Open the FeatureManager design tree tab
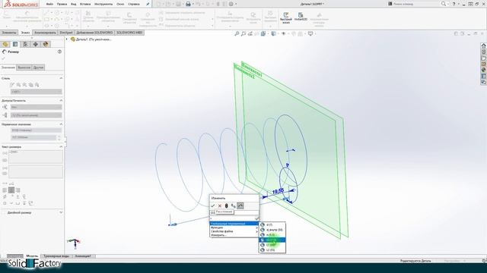487x273 pixels. (5, 44)
